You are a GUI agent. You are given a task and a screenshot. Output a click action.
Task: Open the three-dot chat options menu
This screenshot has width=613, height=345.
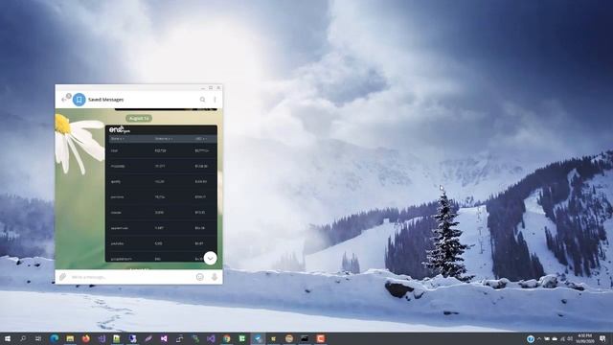click(x=215, y=100)
